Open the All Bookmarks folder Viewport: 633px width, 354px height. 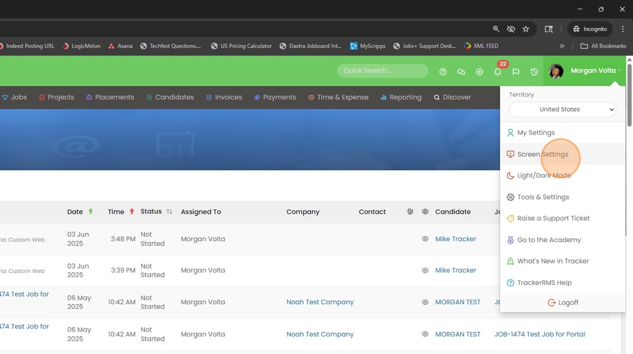click(603, 46)
